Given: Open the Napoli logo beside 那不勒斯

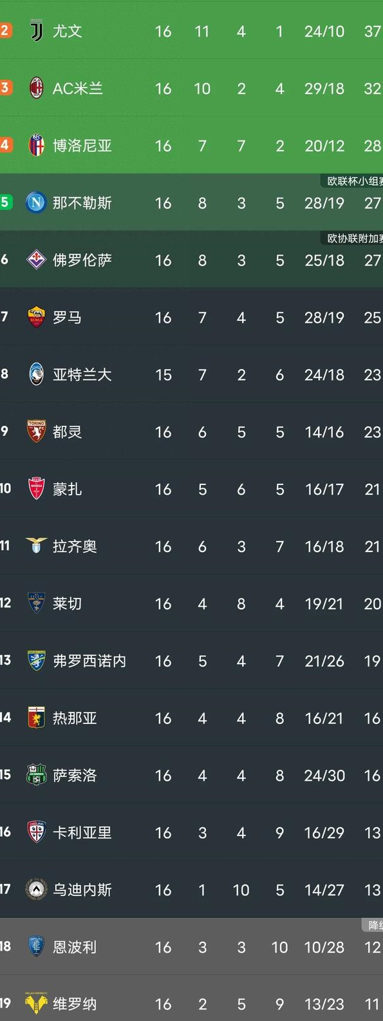Looking at the screenshot, I should (x=36, y=203).
